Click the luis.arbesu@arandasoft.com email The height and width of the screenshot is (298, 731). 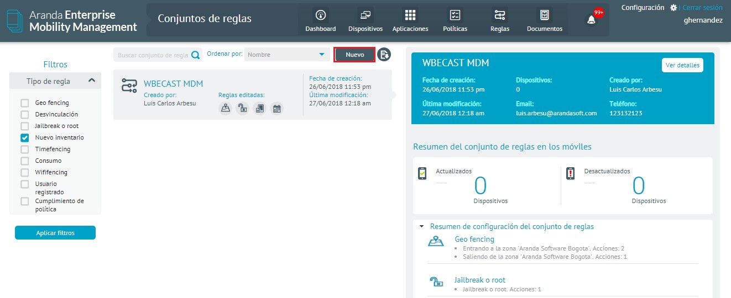coord(556,113)
